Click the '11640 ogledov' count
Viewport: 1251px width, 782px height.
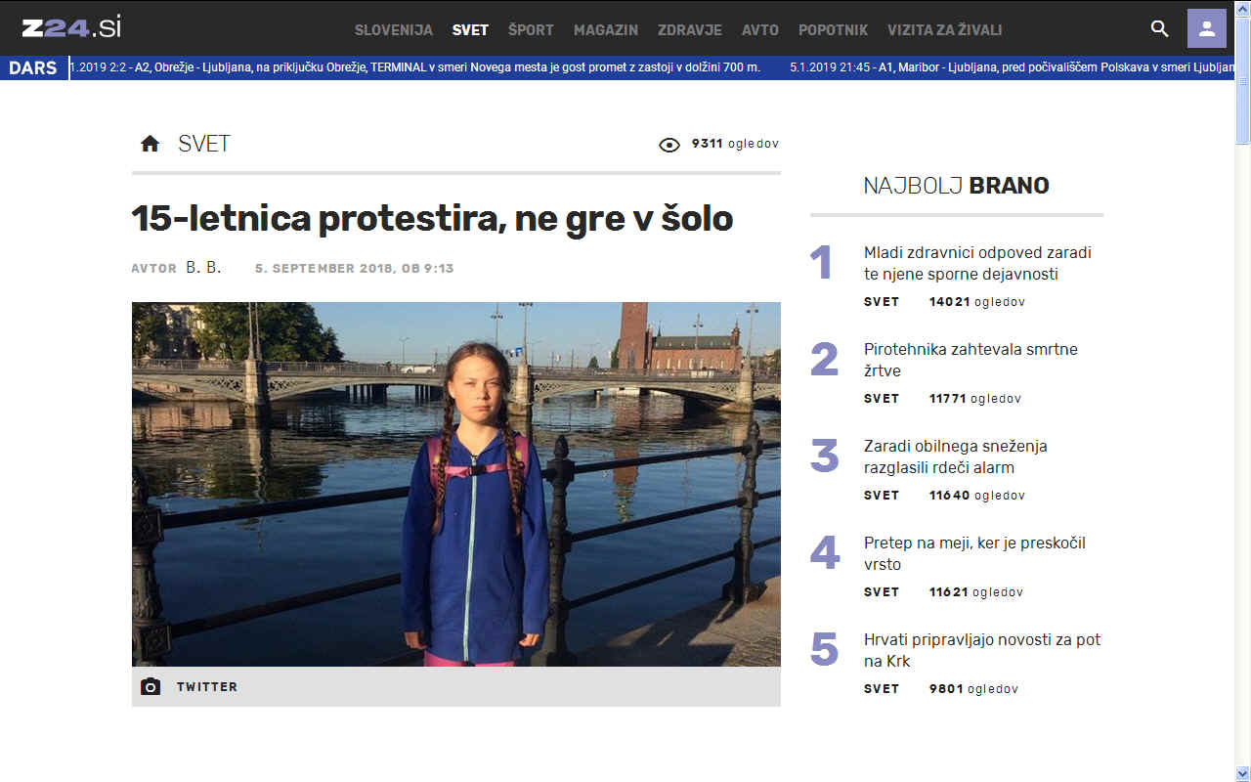[977, 496]
